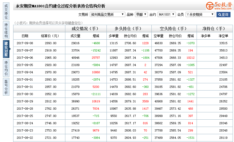Select the date cell 2017-09-04
This screenshot has height=142, width=234.
25,72
